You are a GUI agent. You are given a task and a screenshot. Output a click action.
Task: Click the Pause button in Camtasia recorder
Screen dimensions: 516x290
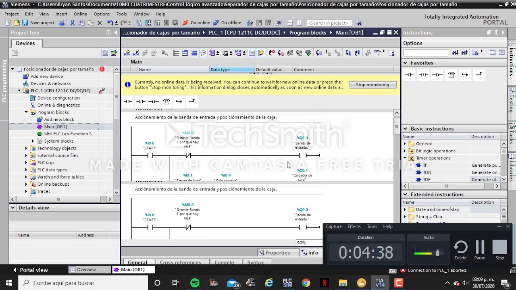pos(480,250)
